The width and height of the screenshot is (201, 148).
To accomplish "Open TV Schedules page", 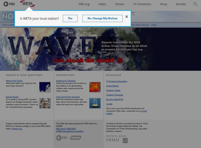I will [142, 4].
